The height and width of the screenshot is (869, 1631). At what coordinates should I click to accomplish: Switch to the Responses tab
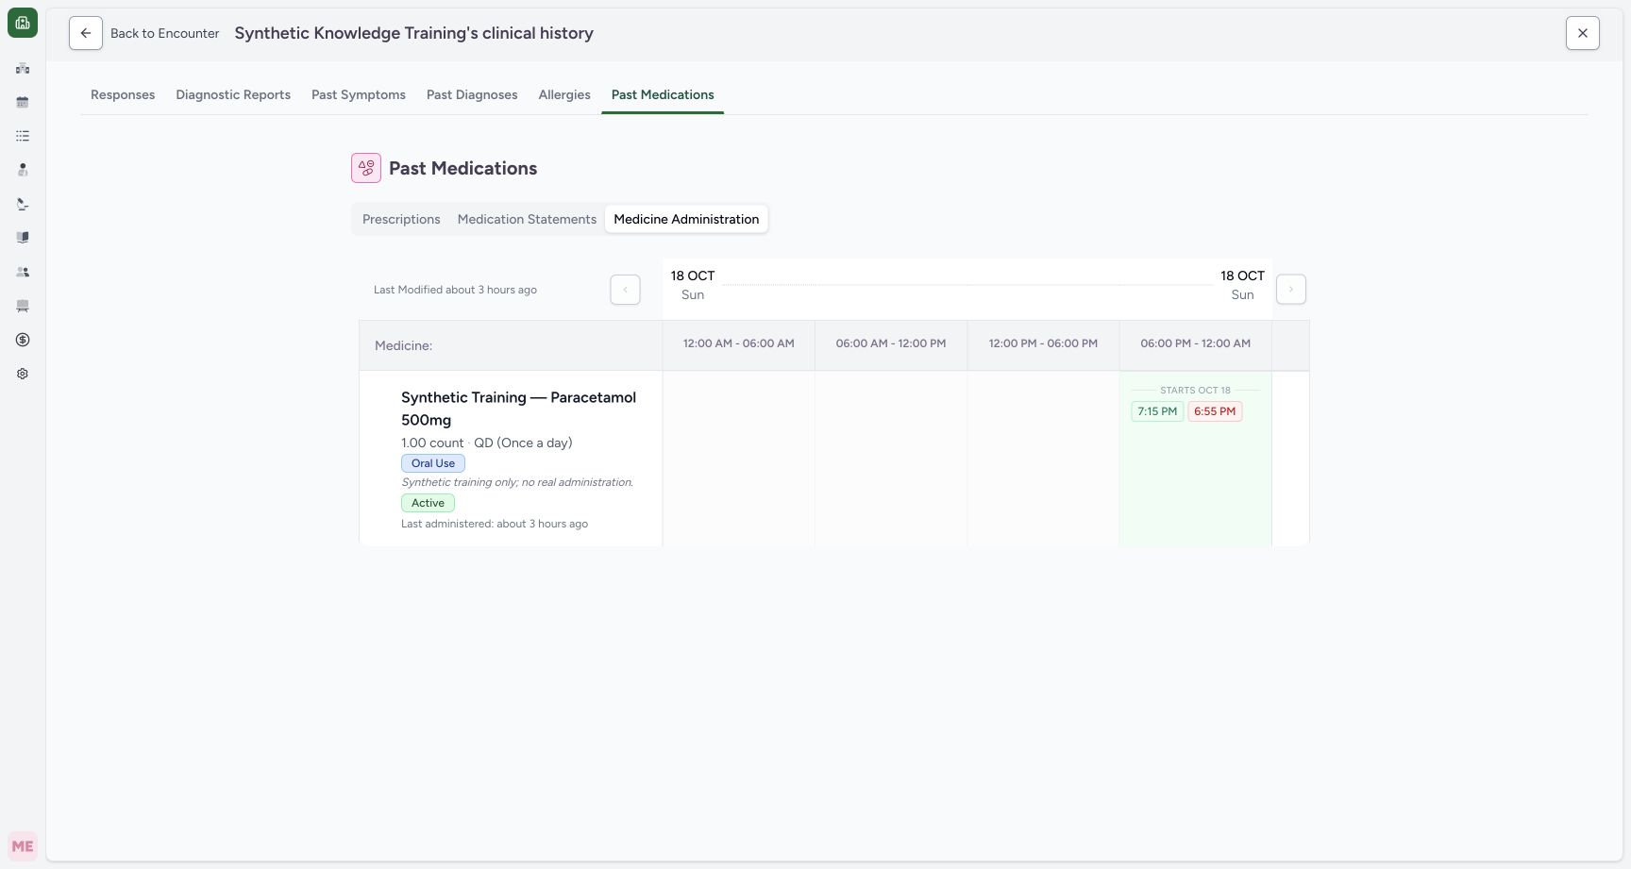click(123, 94)
